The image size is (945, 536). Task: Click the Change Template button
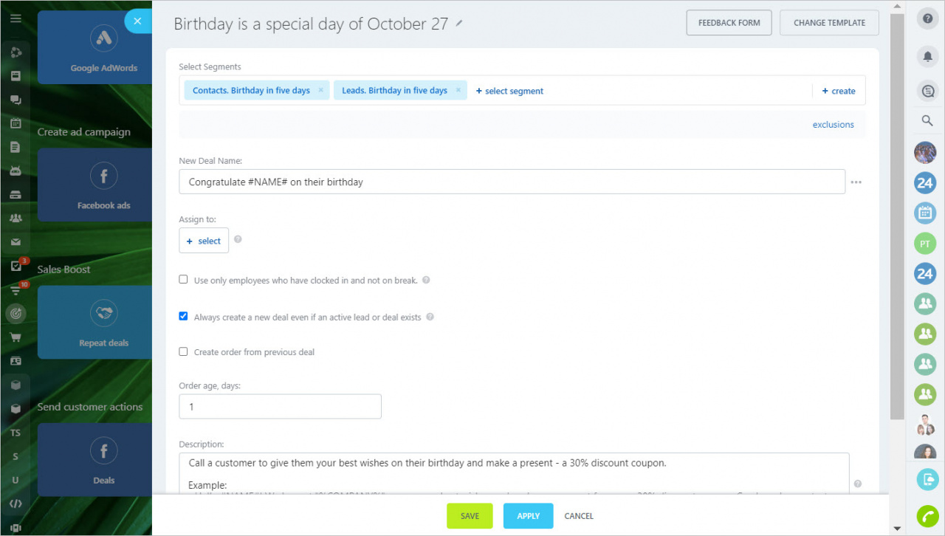point(829,23)
